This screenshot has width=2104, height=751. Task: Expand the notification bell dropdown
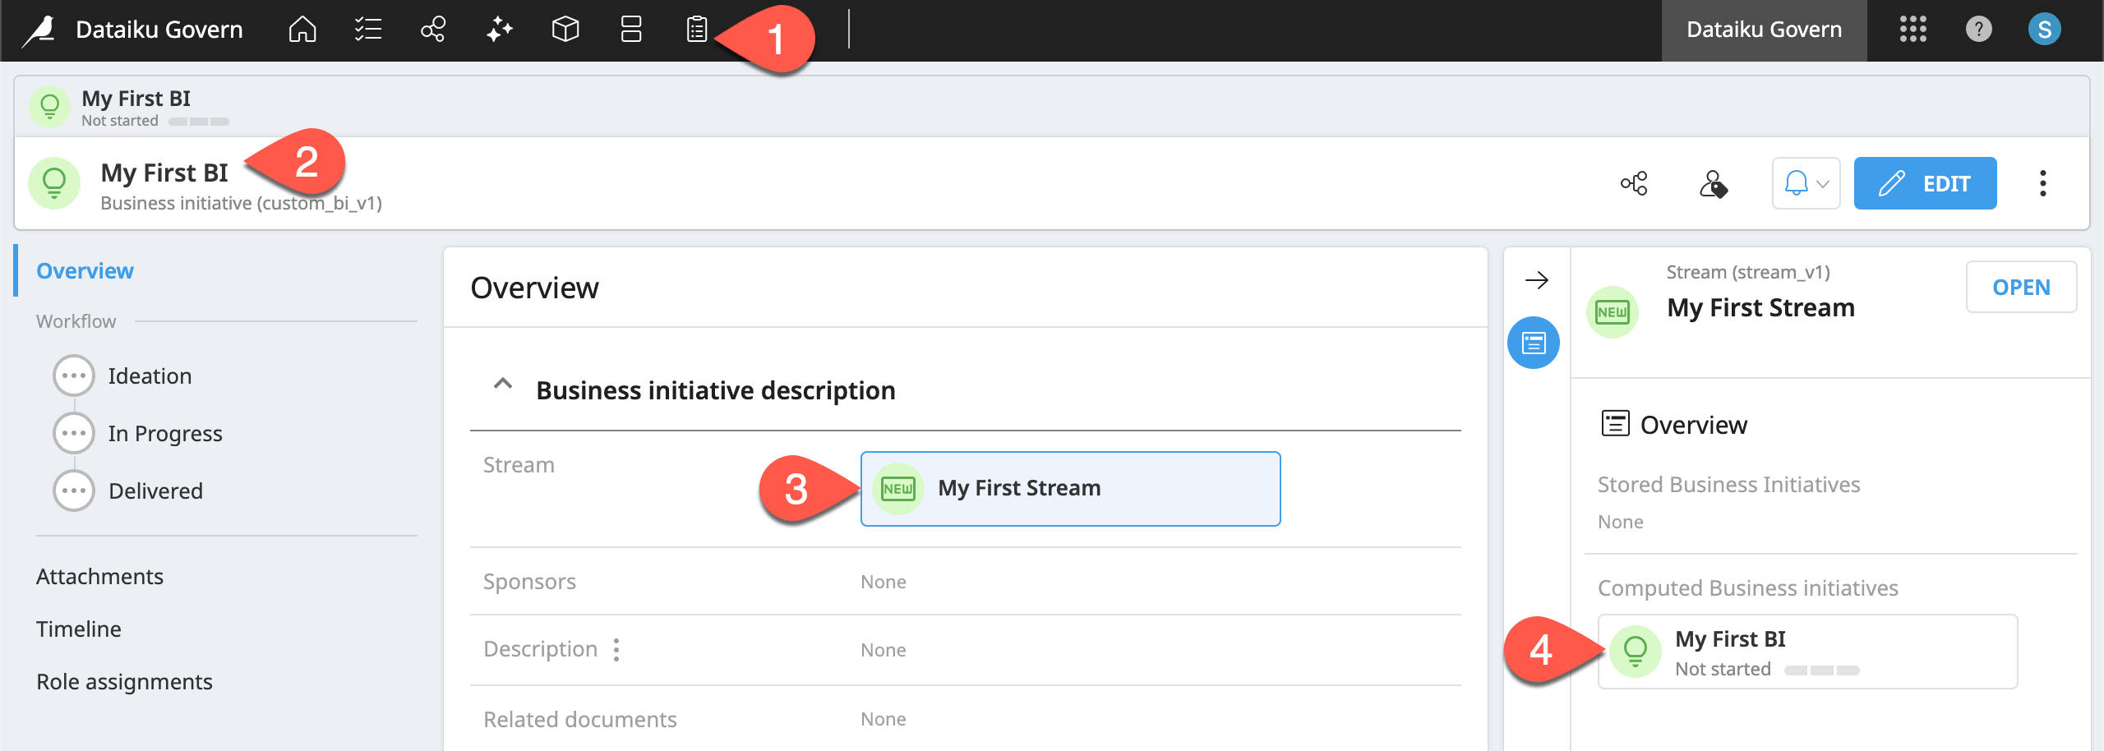[1806, 183]
